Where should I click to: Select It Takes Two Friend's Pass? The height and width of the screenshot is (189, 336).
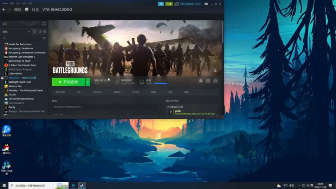[22, 65]
